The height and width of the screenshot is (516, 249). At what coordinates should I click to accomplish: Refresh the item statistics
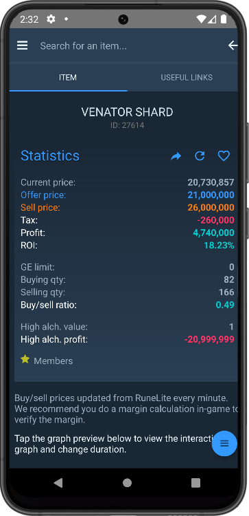click(200, 155)
